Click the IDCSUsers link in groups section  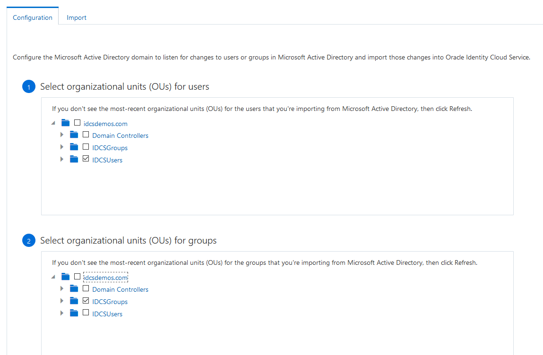107,314
